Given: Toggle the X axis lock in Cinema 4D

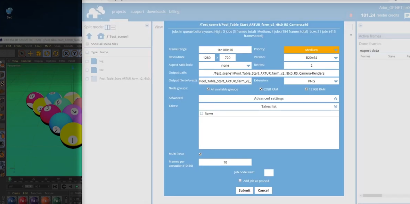Looking at the screenshot, I should click(66, 54).
